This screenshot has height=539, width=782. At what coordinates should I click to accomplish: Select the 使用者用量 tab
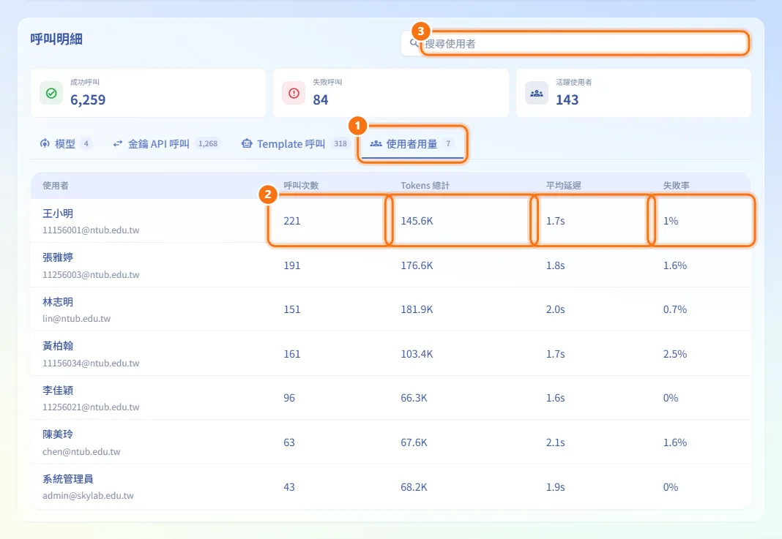tap(412, 144)
